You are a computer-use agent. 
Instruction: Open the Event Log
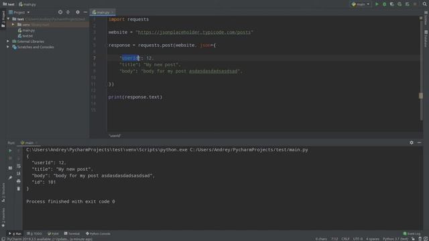(x=412, y=234)
